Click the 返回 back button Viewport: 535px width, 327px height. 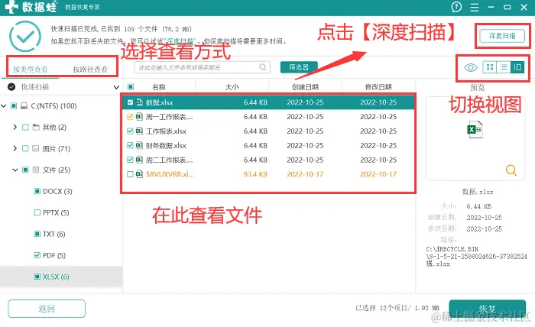click(x=47, y=309)
